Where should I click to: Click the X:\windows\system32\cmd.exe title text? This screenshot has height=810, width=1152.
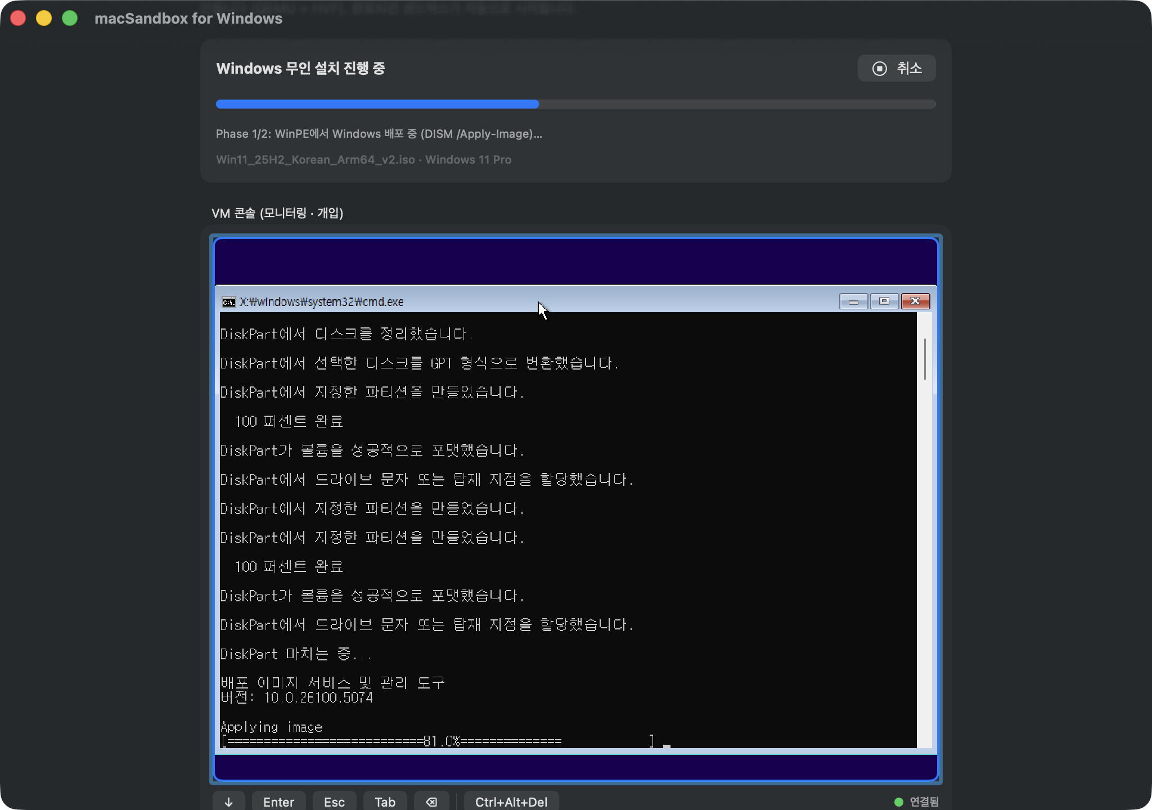(321, 302)
